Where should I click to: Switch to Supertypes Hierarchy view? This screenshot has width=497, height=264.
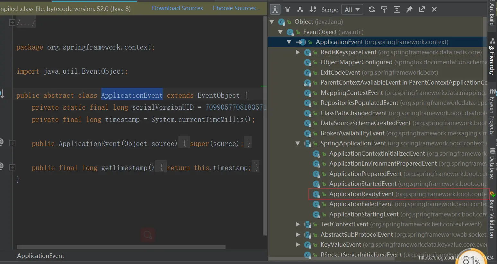[288, 10]
